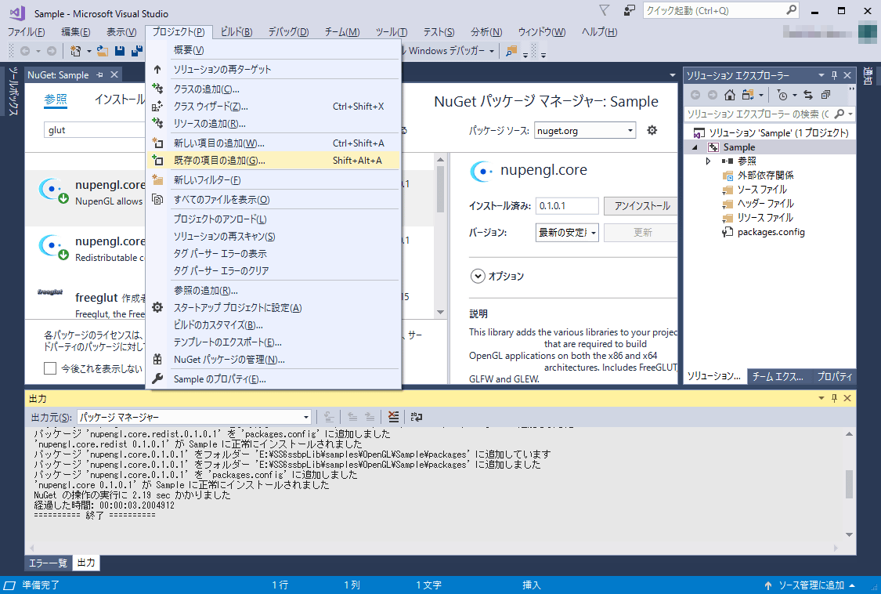Click the Uninstall button
This screenshot has width=881, height=594.
point(641,206)
